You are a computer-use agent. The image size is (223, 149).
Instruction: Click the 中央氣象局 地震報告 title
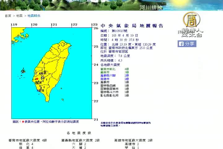click(x=132, y=26)
